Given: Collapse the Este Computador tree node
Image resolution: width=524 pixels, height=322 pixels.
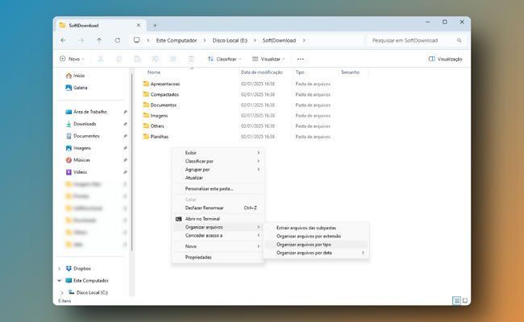Looking at the screenshot, I should pyautogui.click(x=60, y=281).
